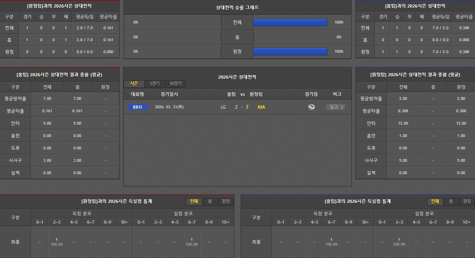Switch to the 10경기 tab
This screenshot has height=258, width=475.
click(175, 83)
